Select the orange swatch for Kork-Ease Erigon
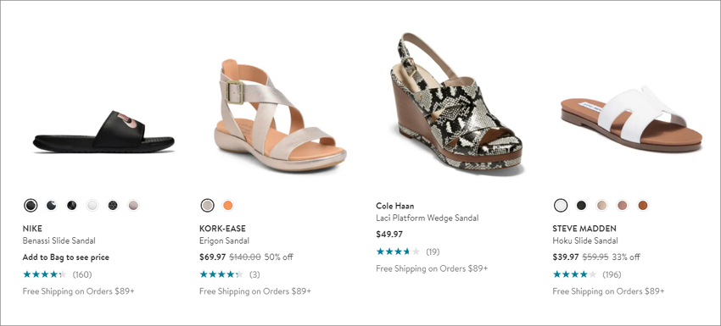This screenshot has height=326, width=721. 227,205
